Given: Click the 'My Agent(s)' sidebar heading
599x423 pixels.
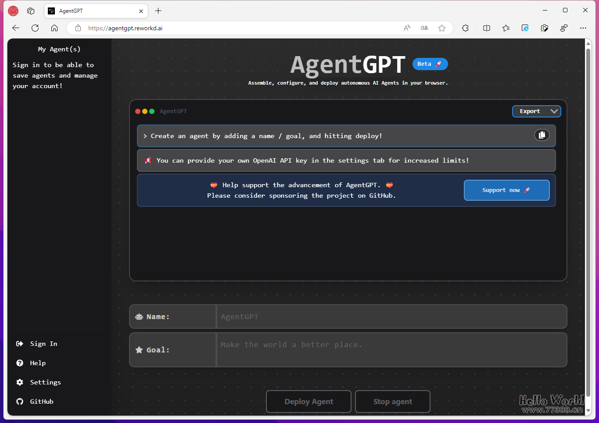Looking at the screenshot, I should (x=59, y=49).
